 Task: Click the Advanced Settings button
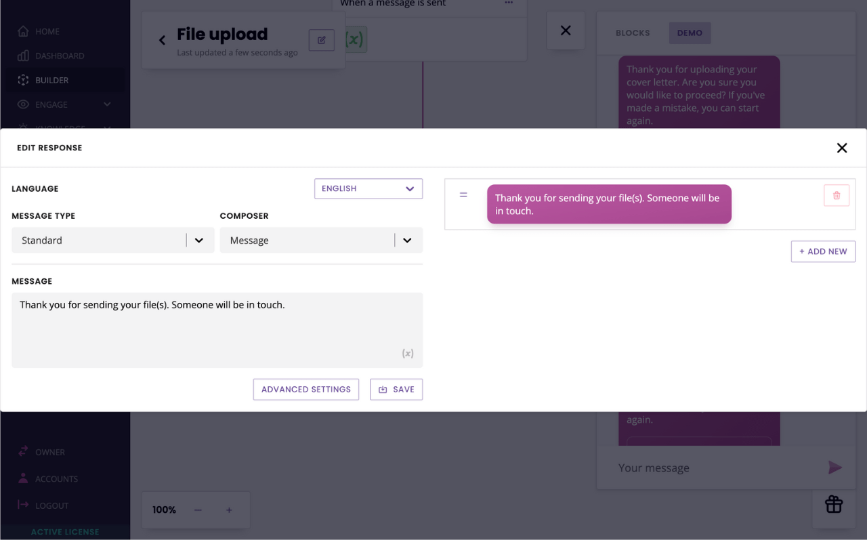point(306,390)
